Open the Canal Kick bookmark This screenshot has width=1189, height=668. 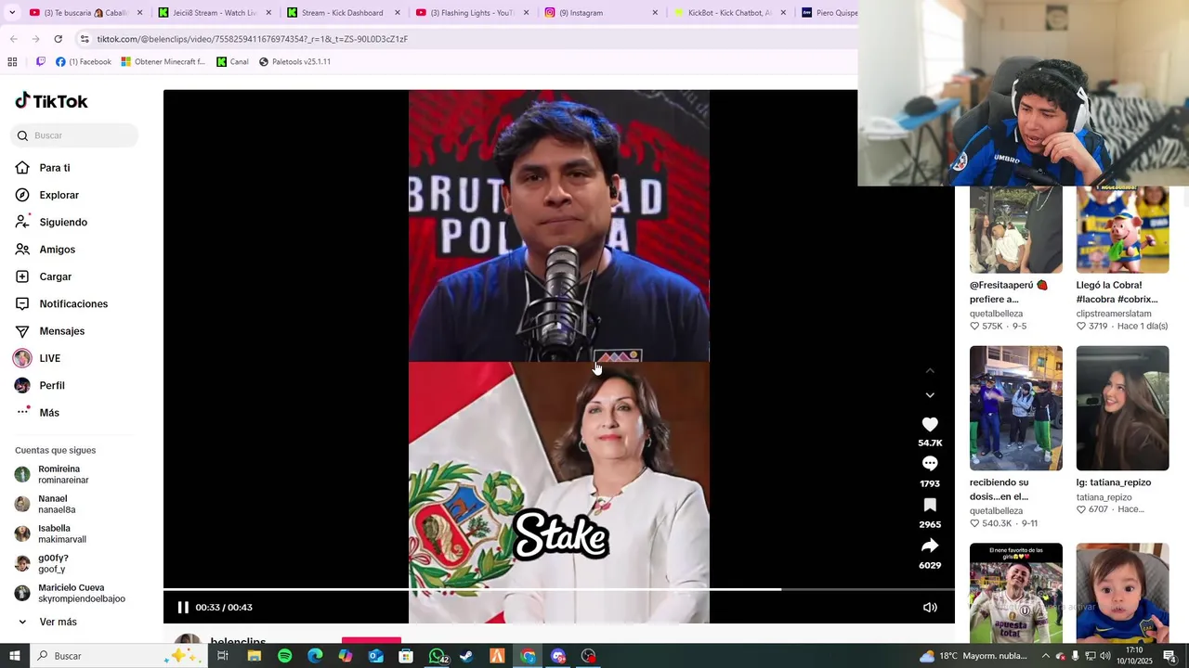pos(232,62)
